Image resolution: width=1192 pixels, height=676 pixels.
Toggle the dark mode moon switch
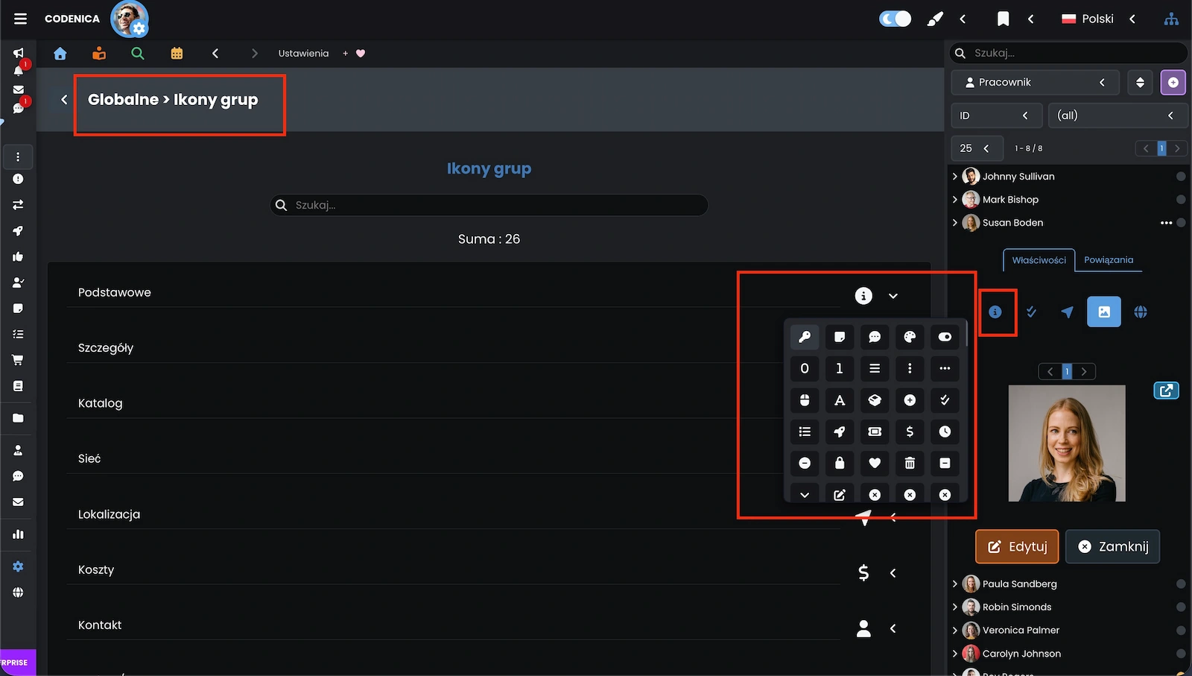(895, 19)
